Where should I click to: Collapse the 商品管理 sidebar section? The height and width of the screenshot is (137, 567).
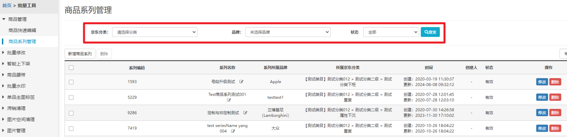coord(17,19)
